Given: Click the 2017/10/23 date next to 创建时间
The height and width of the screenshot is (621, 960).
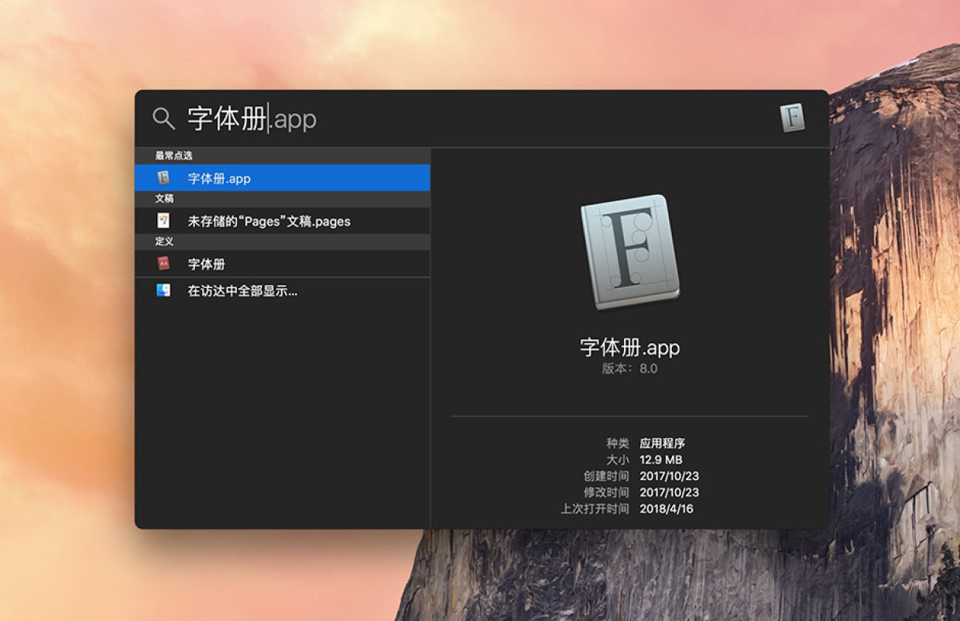Looking at the screenshot, I should 669,476.
